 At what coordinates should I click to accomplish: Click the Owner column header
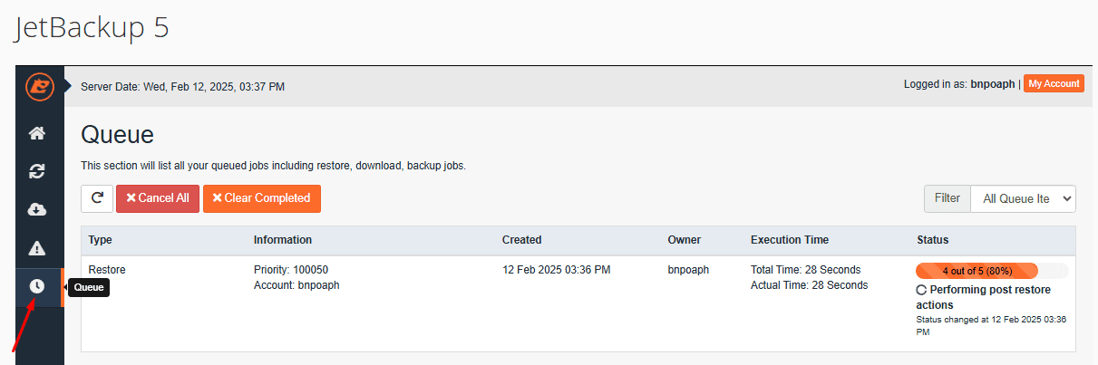click(x=684, y=240)
